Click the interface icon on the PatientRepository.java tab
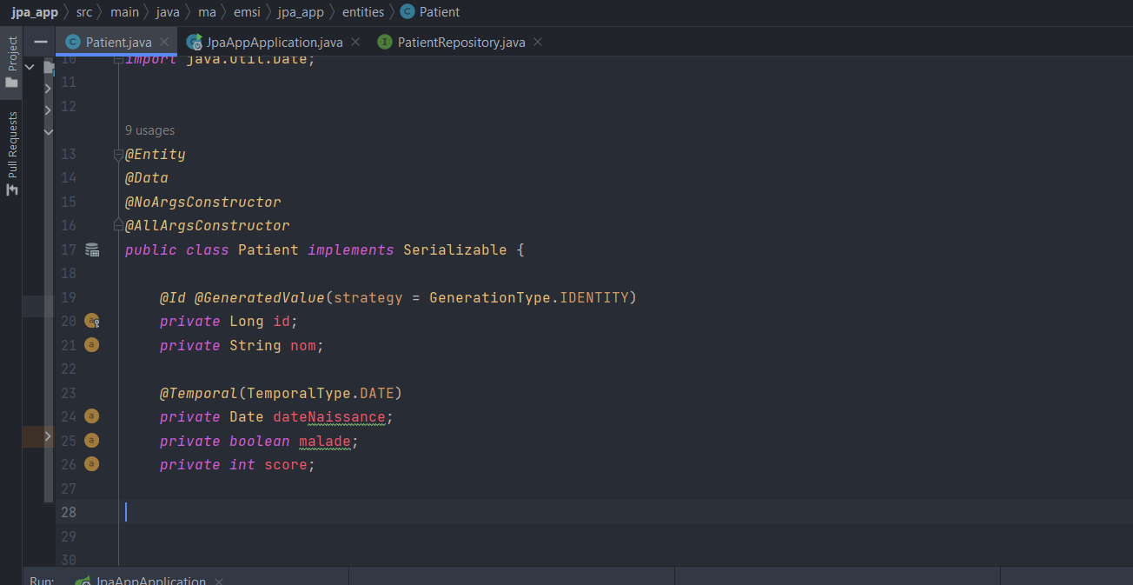Image resolution: width=1133 pixels, height=585 pixels. [x=385, y=41]
